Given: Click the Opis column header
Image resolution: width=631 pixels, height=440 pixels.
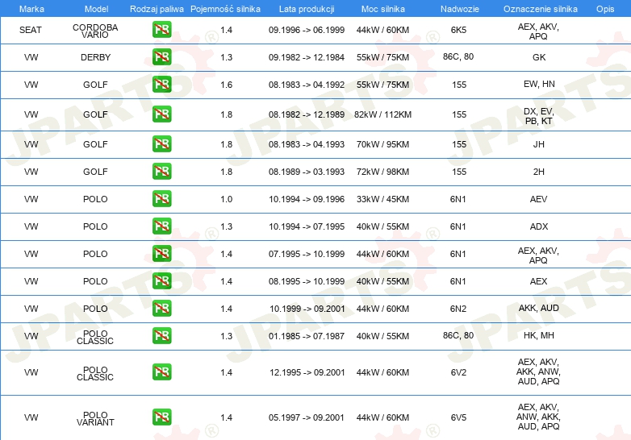Looking at the screenshot, I should 605,9.
